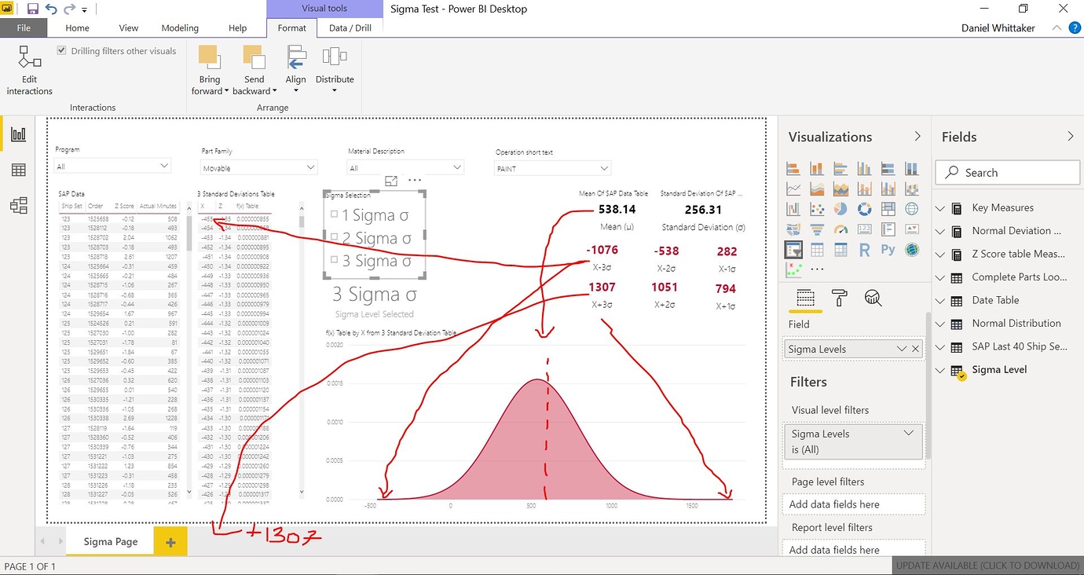This screenshot has height=575, width=1084.
Task: Open the Part Family dropdown
Action: (313, 167)
